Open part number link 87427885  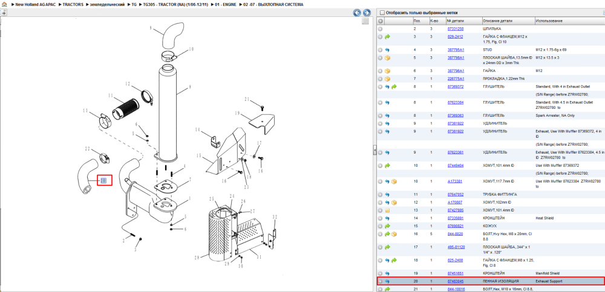tap(456, 210)
